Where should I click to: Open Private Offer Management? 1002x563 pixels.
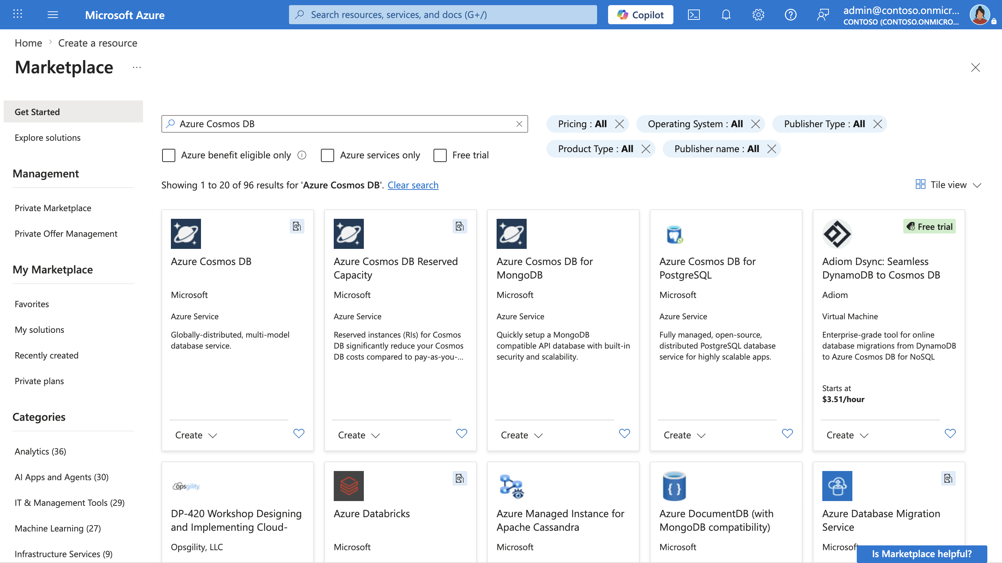coord(66,234)
